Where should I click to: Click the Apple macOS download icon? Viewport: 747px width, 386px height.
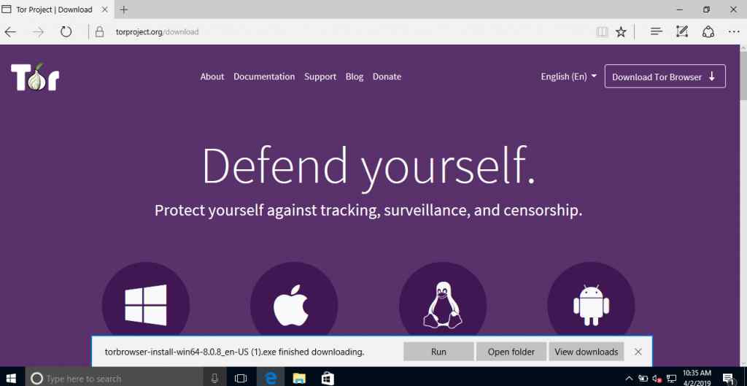click(294, 305)
